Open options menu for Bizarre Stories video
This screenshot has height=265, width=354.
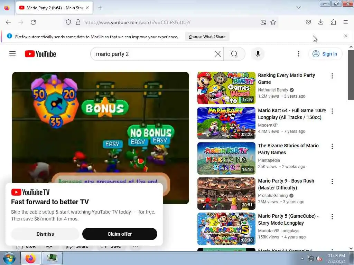coord(332,146)
